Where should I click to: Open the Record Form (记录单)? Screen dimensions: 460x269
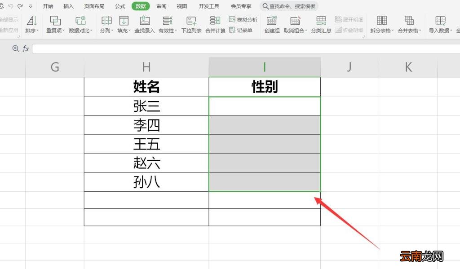tap(241, 30)
